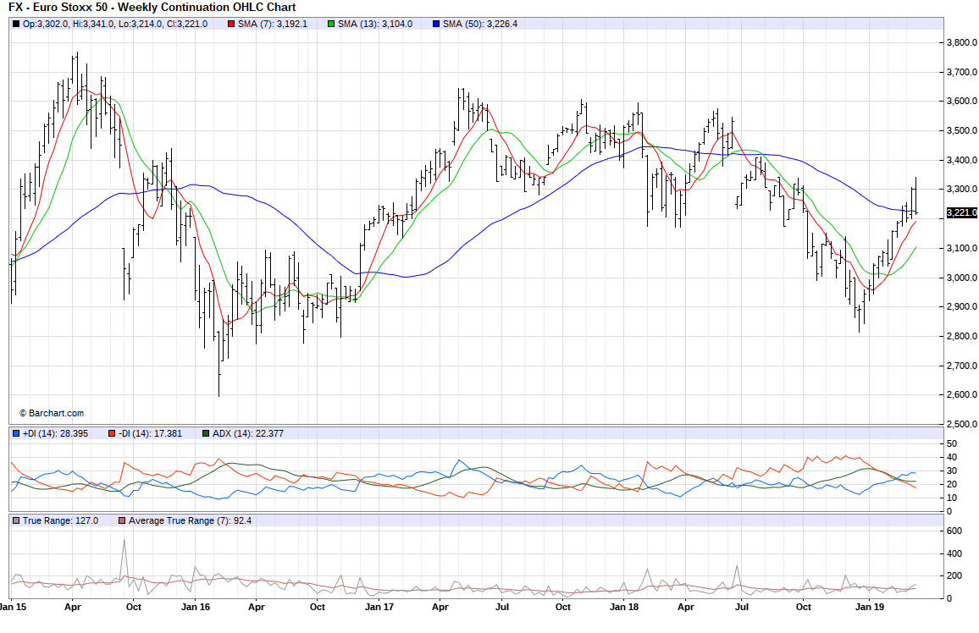Click the SMA (50): 3,226.4 legend text

479,24
